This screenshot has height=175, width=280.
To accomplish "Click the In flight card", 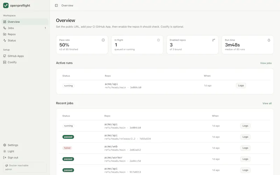I will 137,45.
